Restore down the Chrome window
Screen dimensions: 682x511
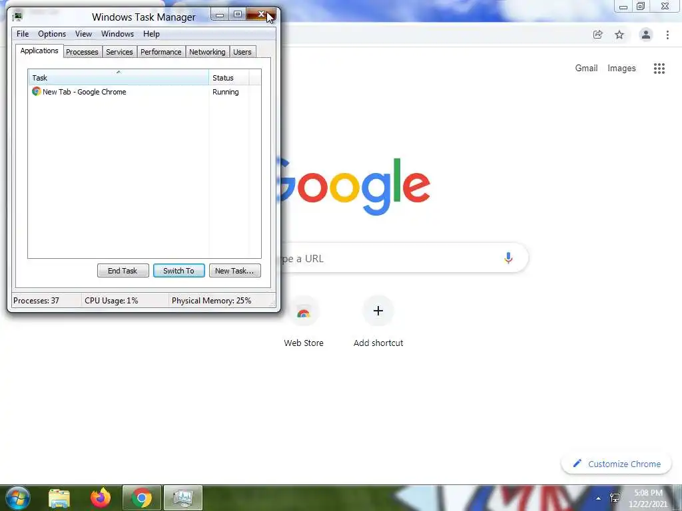coord(641,7)
